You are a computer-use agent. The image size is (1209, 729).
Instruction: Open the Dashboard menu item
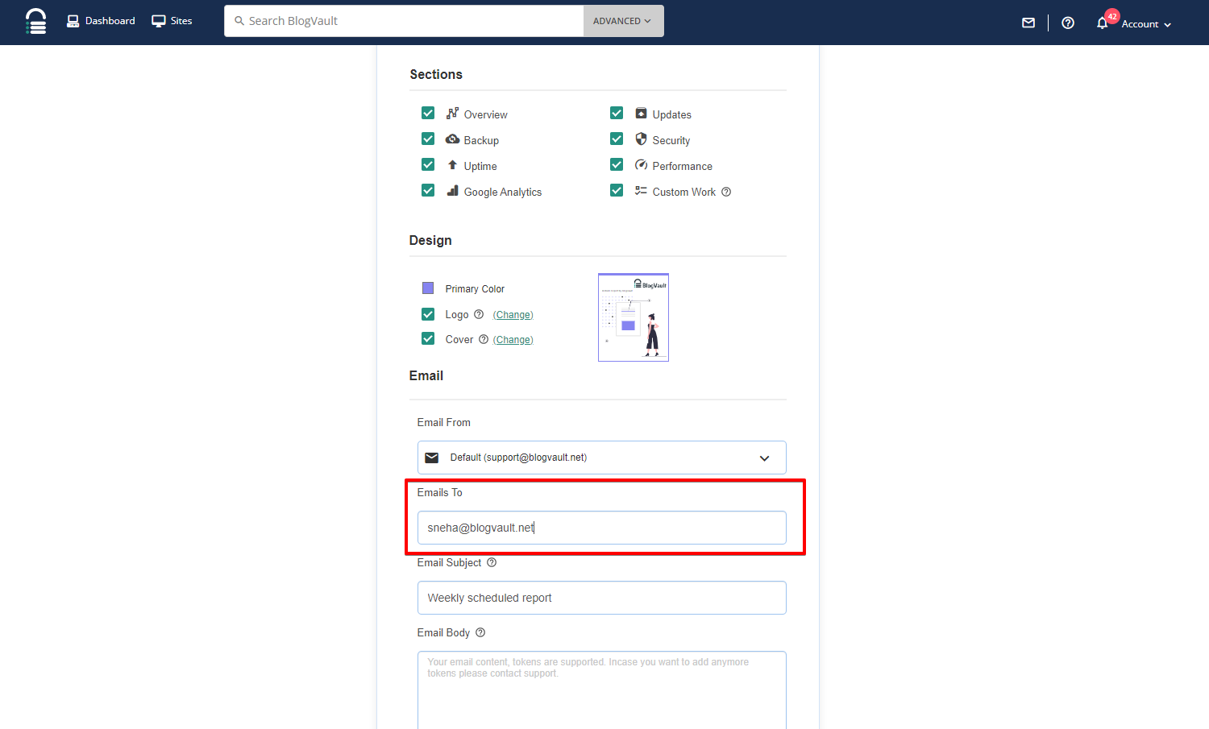tap(101, 21)
